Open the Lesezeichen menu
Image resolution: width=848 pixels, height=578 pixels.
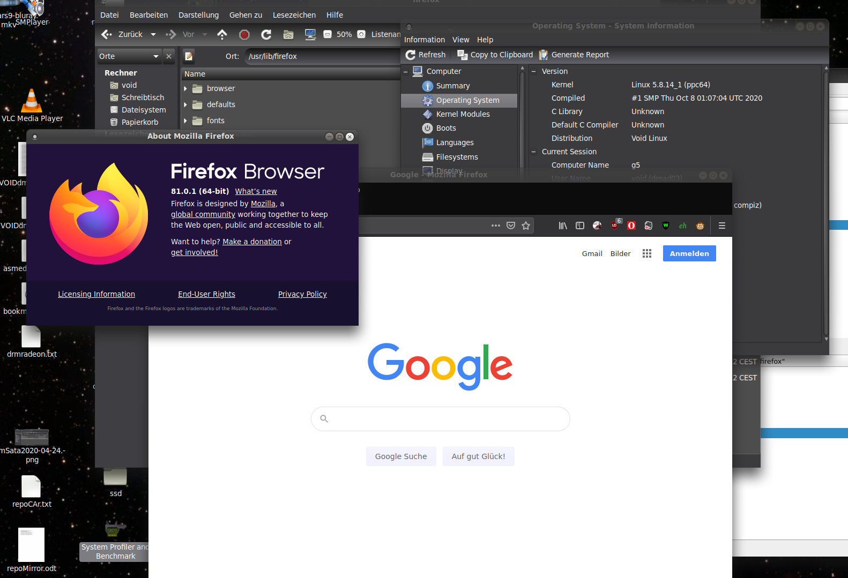coord(294,15)
